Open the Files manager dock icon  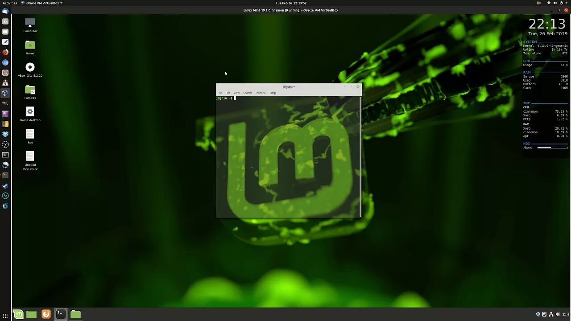click(5, 32)
